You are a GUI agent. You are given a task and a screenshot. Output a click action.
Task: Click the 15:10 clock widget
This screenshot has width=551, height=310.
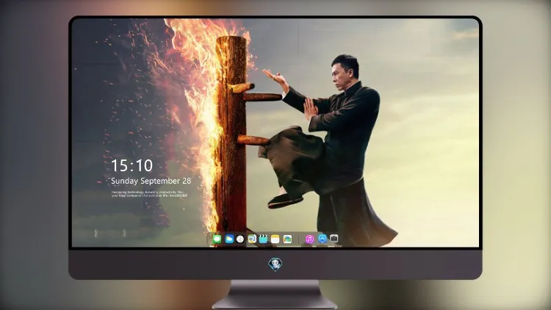coord(132,165)
